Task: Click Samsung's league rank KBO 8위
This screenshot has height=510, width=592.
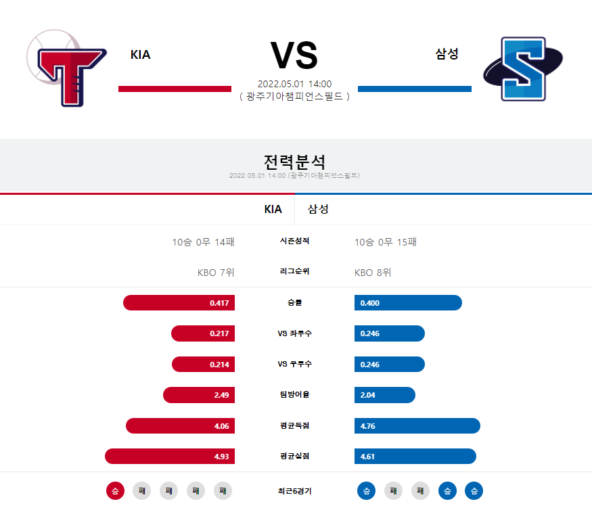Action: [x=373, y=273]
